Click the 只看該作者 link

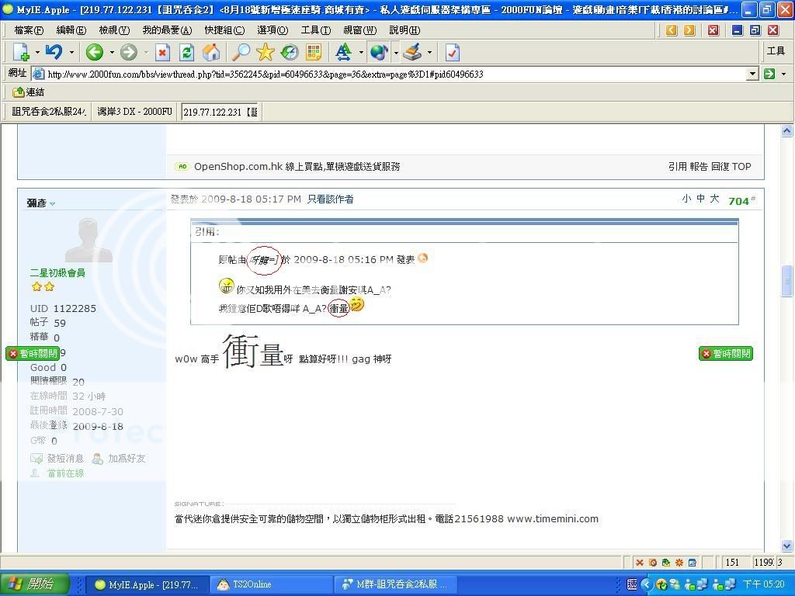pos(330,199)
